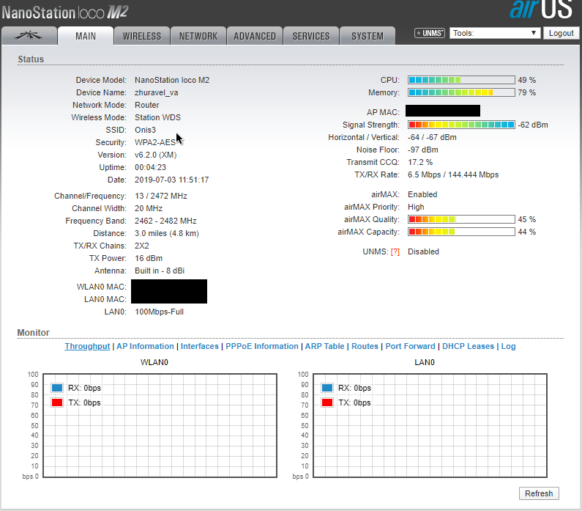The image size is (582, 511).
Task: Click Frequency Band '2462 - 2482 MHz'
Action: [165, 221]
